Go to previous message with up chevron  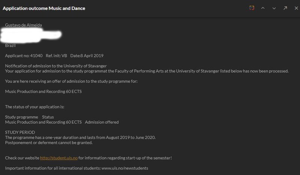point(263,8)
